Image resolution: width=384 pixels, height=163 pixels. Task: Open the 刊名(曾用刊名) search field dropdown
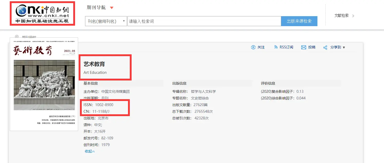click(x=106, y=21)
